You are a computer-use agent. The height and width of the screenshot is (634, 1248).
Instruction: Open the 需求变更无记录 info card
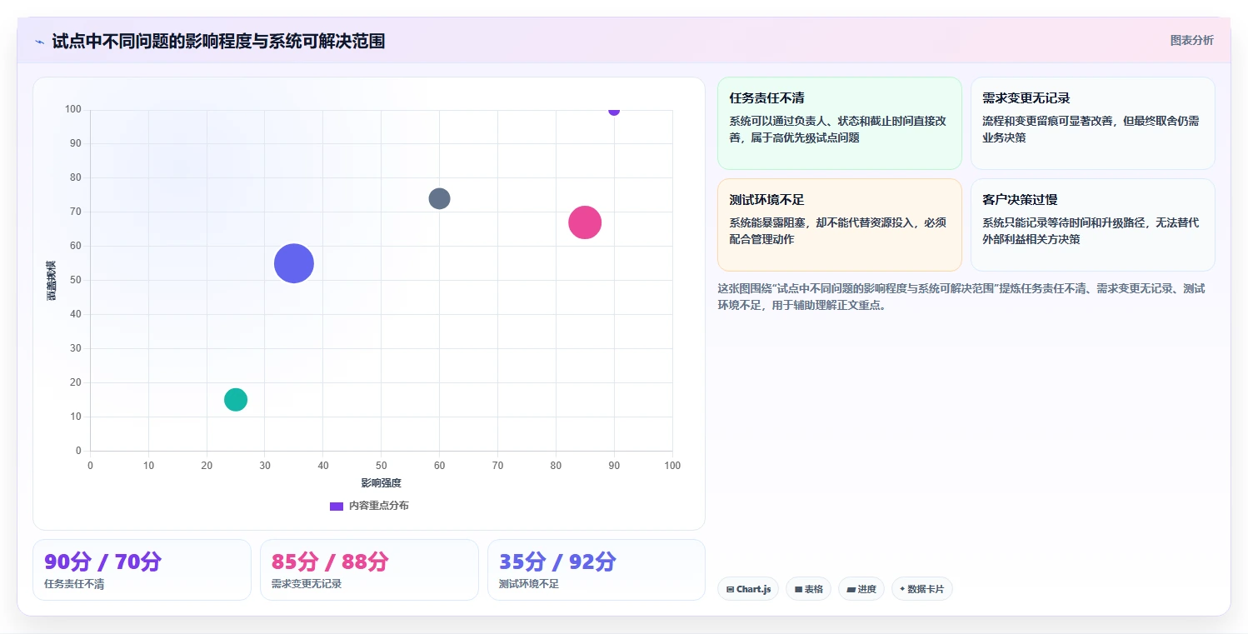[x=1092, y=123]
